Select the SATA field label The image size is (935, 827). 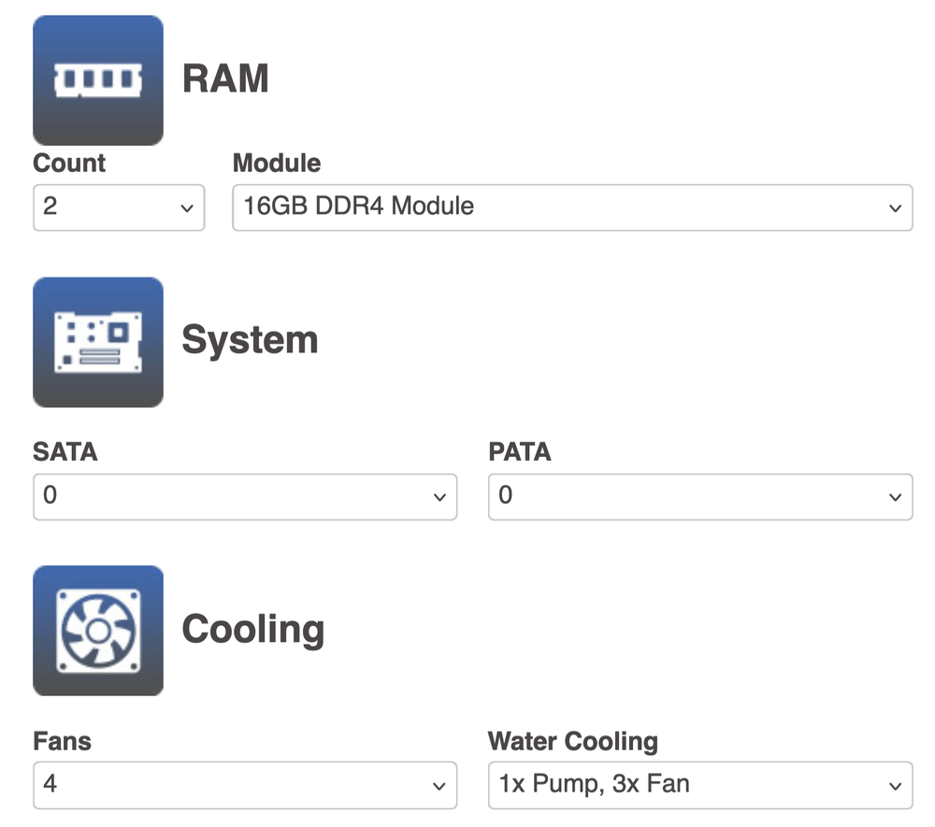65,452
